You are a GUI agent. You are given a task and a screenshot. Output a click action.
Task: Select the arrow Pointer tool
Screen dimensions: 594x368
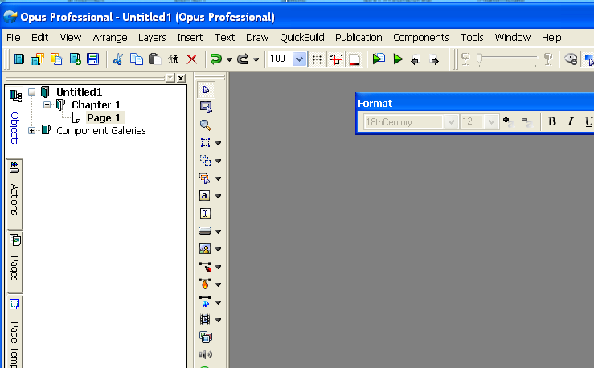click(206, 90)
